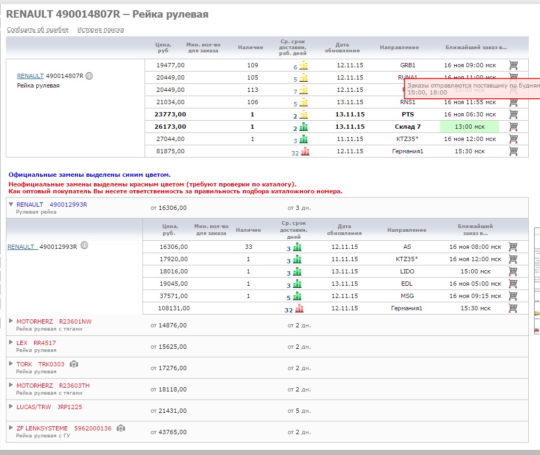Select the bold price '26173,00'
This screenshot has height=455, width=540.
(170, 127)
